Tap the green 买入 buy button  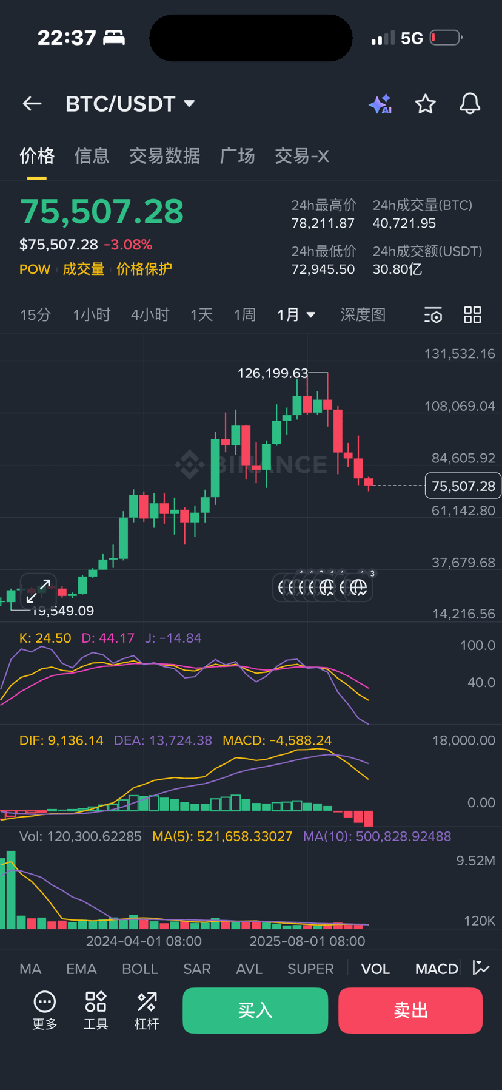click(x=255, y=1010)
